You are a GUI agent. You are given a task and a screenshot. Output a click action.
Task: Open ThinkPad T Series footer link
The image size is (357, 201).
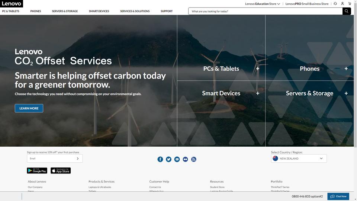click(280, 187)
